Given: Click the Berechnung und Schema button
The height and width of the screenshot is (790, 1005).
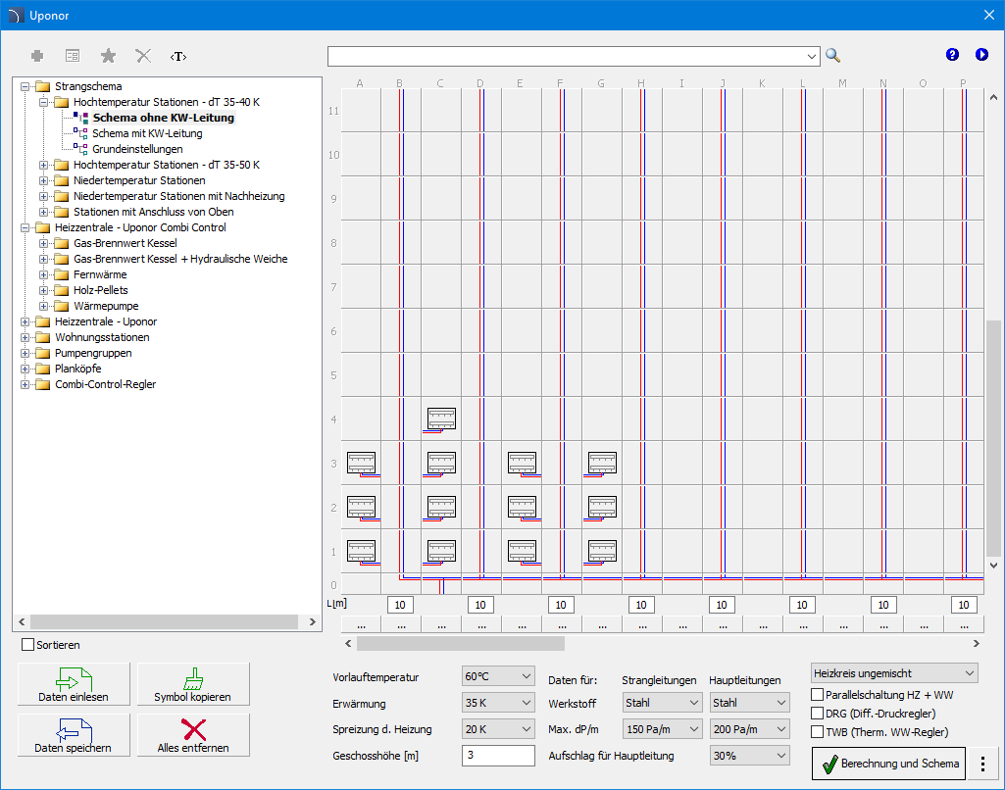Looking at the screenshot, I should click(x=889, y=763).
